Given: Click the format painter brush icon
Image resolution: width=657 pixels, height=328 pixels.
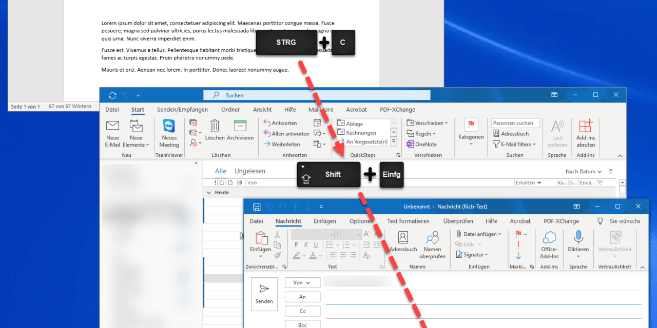Looking at the screenshot, I should (277, 255).
